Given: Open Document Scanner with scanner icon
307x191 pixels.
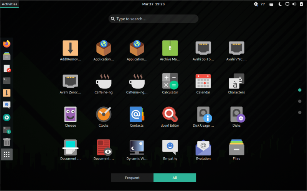Looking at the screenshot, I should (x=70, y=150).
